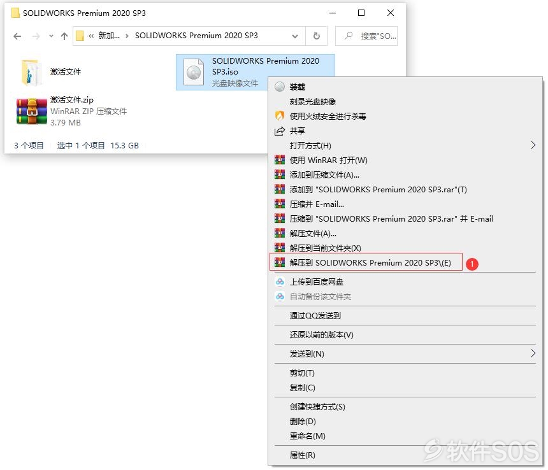Choose 删除(D) from context menu
548x470 pixels.
point(405,422)
